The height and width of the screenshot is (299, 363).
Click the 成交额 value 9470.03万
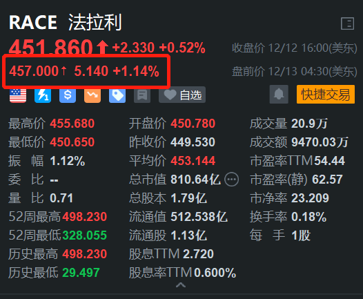coord(320,142)
